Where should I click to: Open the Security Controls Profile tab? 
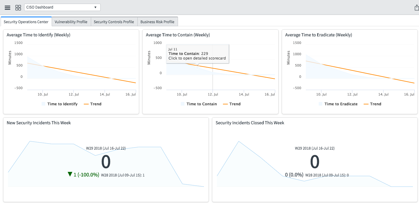114,22
